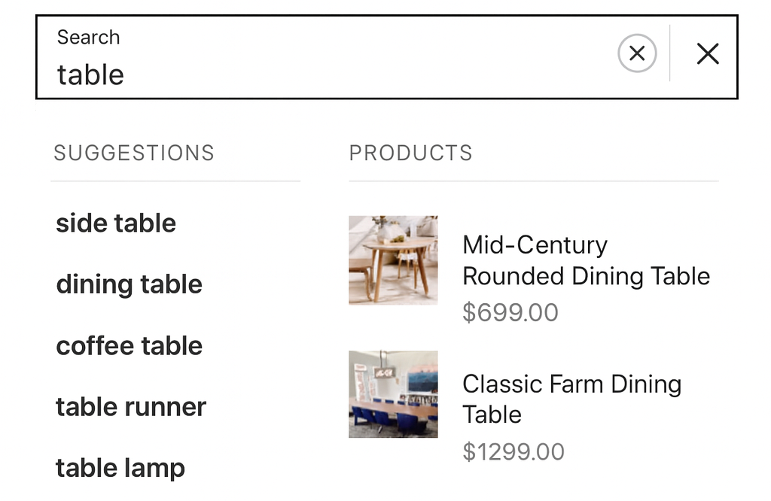Click the Search label above the input

pyautogui.click(x=88, y=37)
